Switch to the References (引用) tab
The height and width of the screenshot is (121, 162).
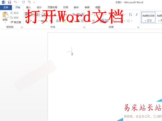(65, 7)
